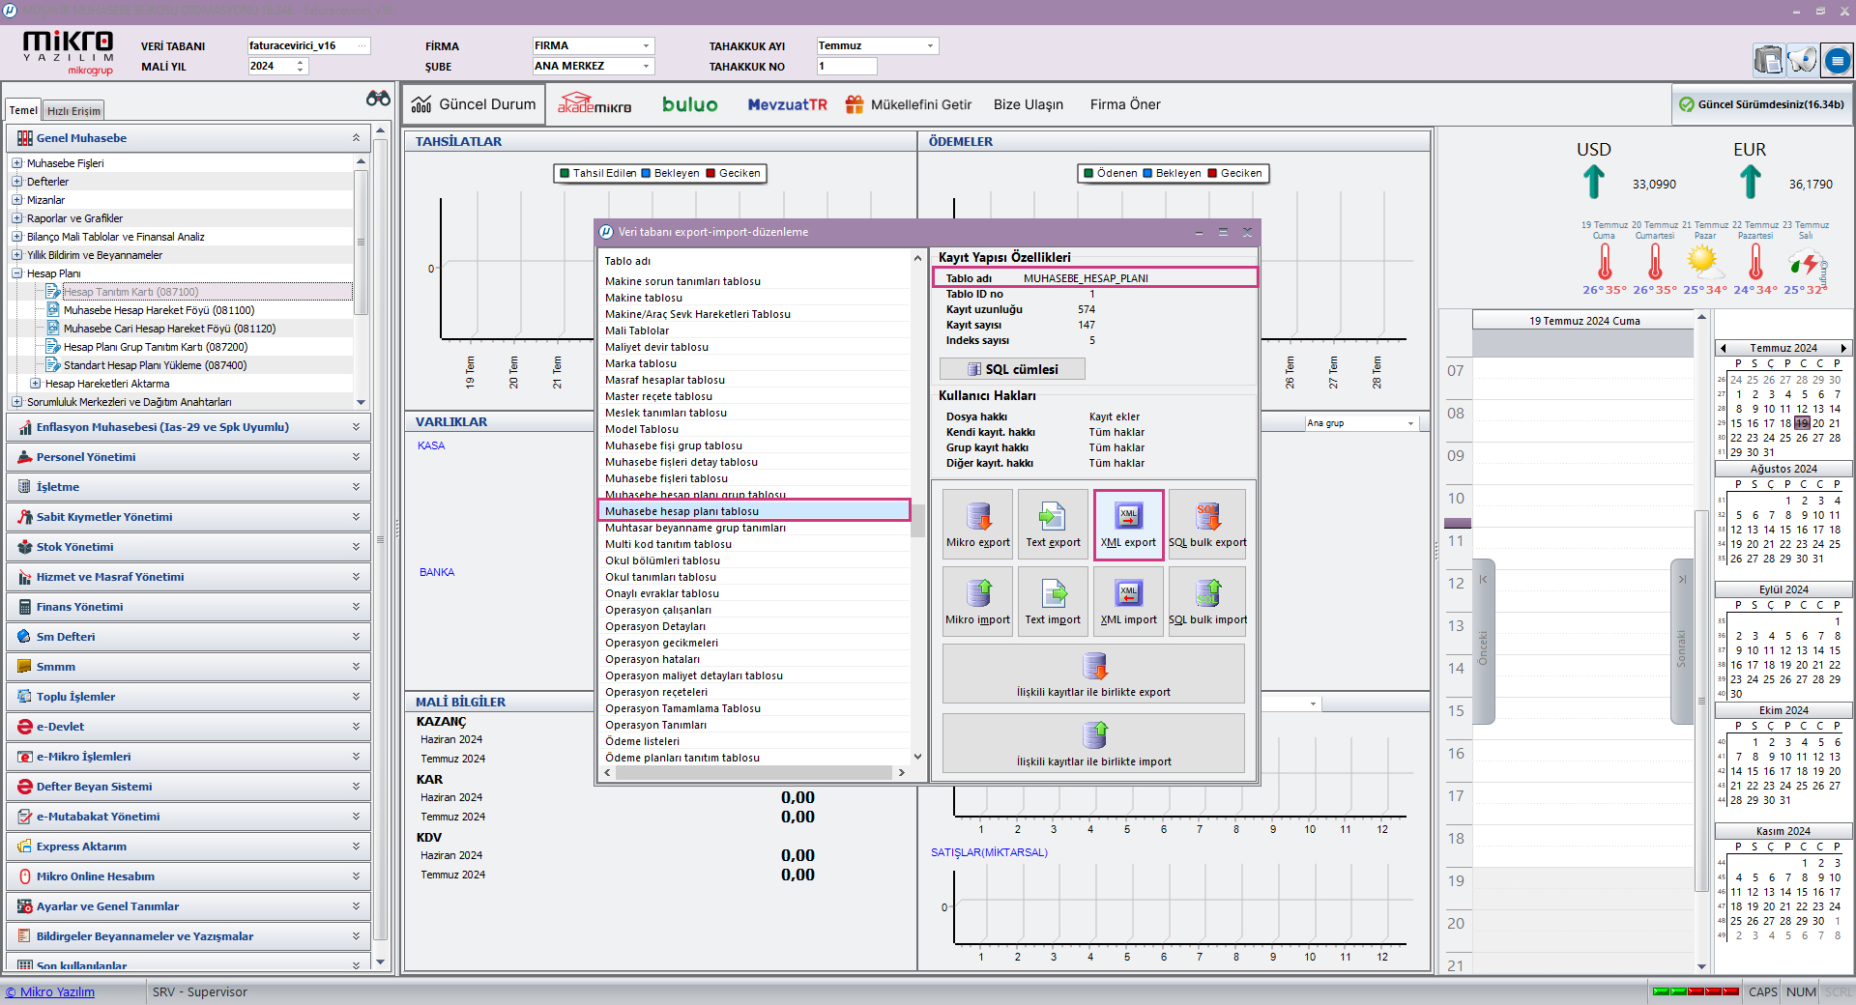The width and height of the screenshot is (1856, 1005).
Task: Click the KASA link in Varlıklar
Action: pyautogui.click(x=431, y=445)
